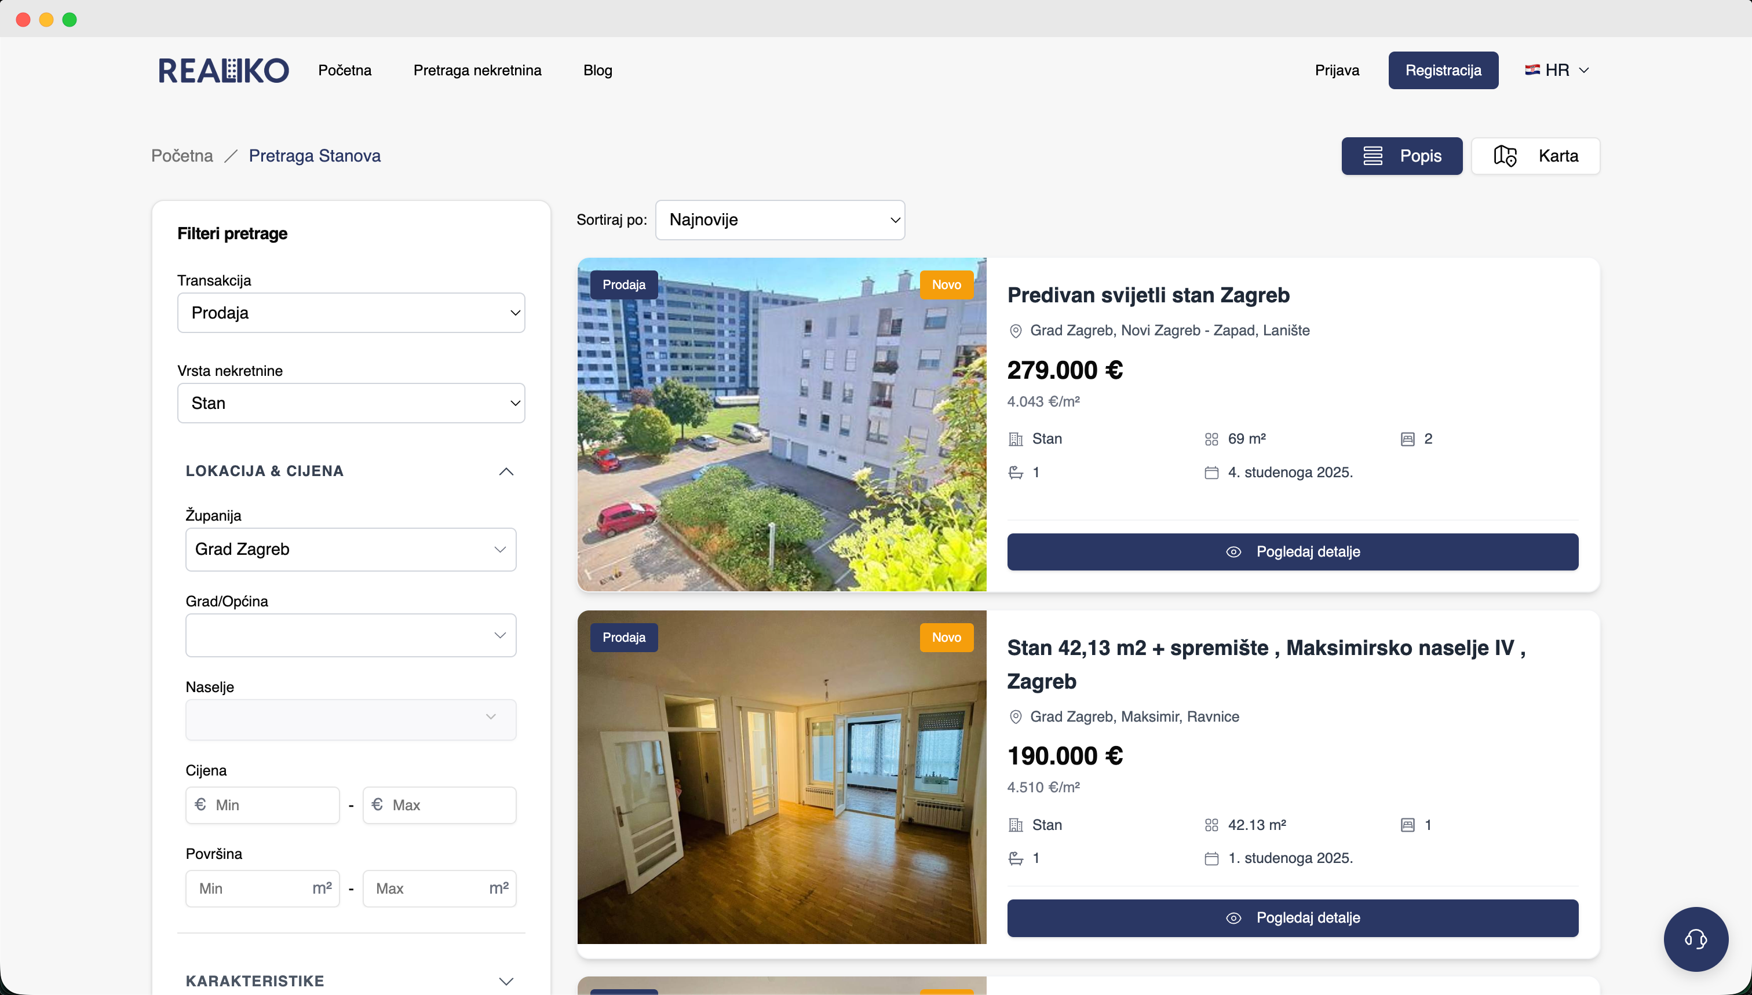Screen dimensions: 1752x995
Task: Open the Županija Grad Zagreb dropdown
Action: [x=351, y=550]
